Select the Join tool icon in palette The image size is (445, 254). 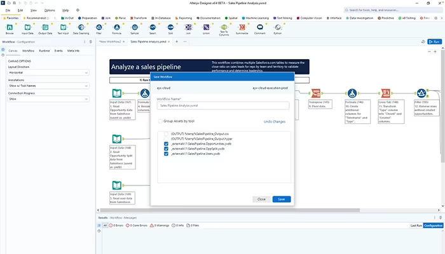point(188,27)
